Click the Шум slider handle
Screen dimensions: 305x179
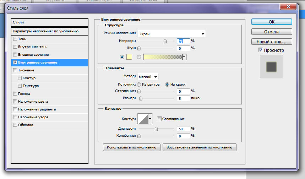click(139, 48)
